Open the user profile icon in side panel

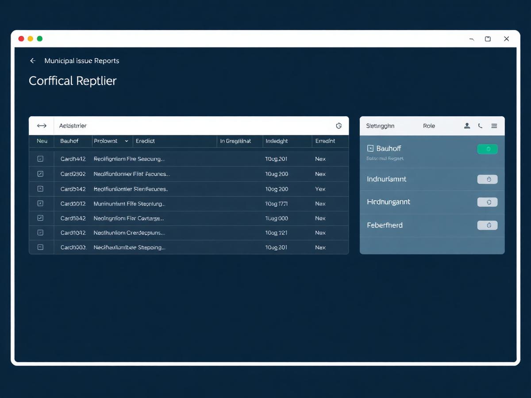click(x=467, y=126)
